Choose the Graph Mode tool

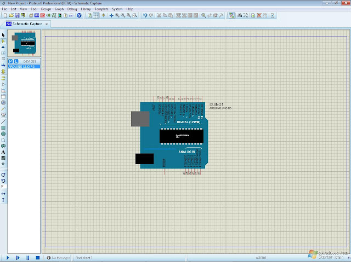tap(3, 90)
